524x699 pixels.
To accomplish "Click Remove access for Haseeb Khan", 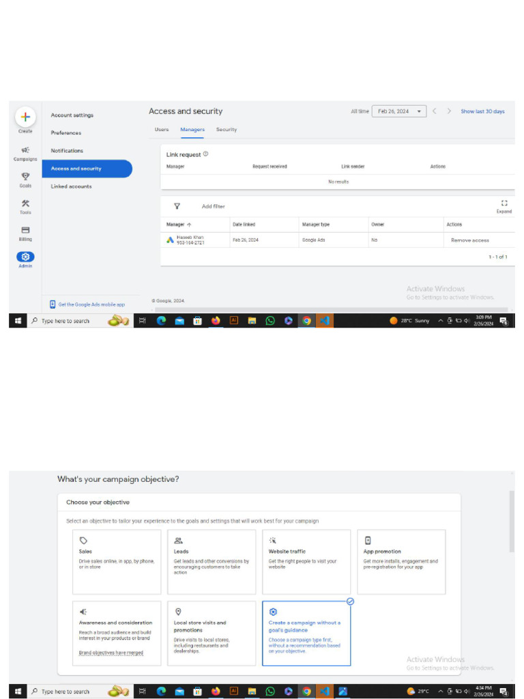I will pyautogui.click(x=469, y=240).
